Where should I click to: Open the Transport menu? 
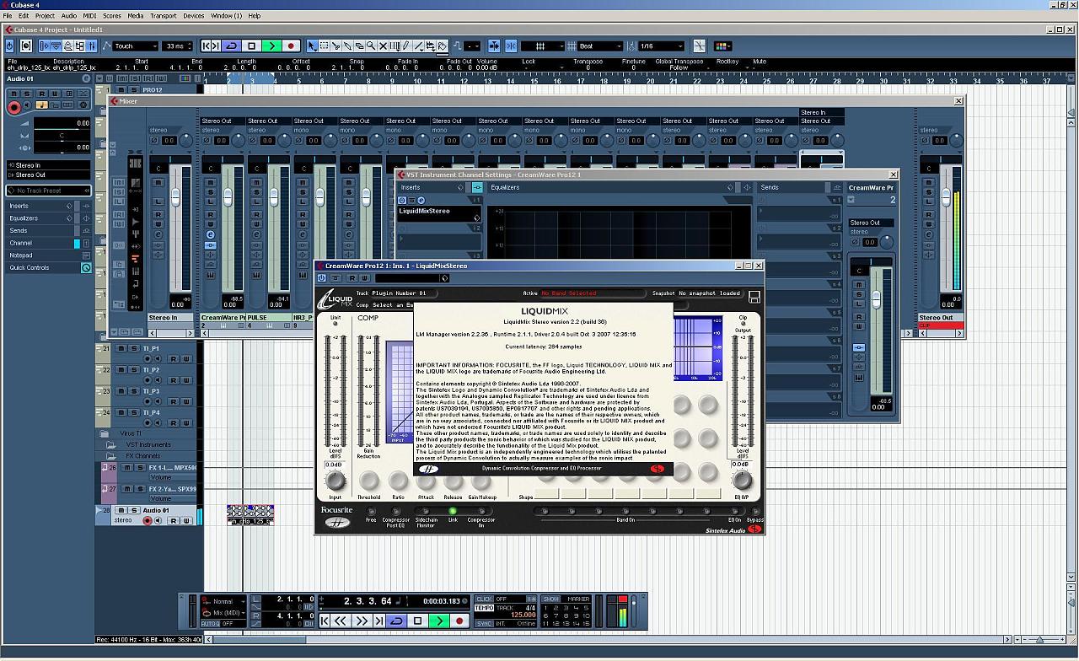coord(164,15)
